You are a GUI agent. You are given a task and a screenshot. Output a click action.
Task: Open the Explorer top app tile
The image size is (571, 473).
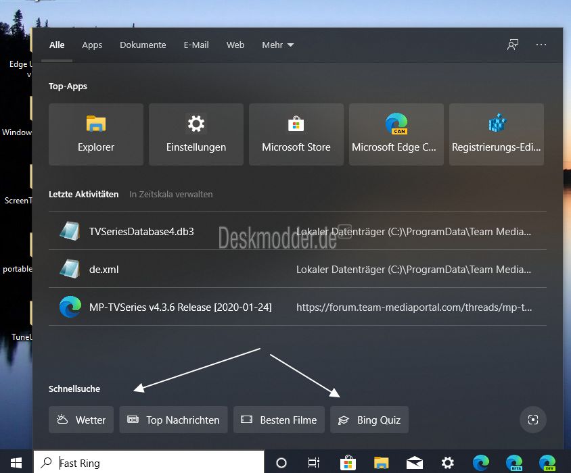[96, 134]
